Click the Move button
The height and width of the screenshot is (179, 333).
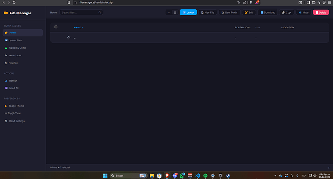coord(304,13)
